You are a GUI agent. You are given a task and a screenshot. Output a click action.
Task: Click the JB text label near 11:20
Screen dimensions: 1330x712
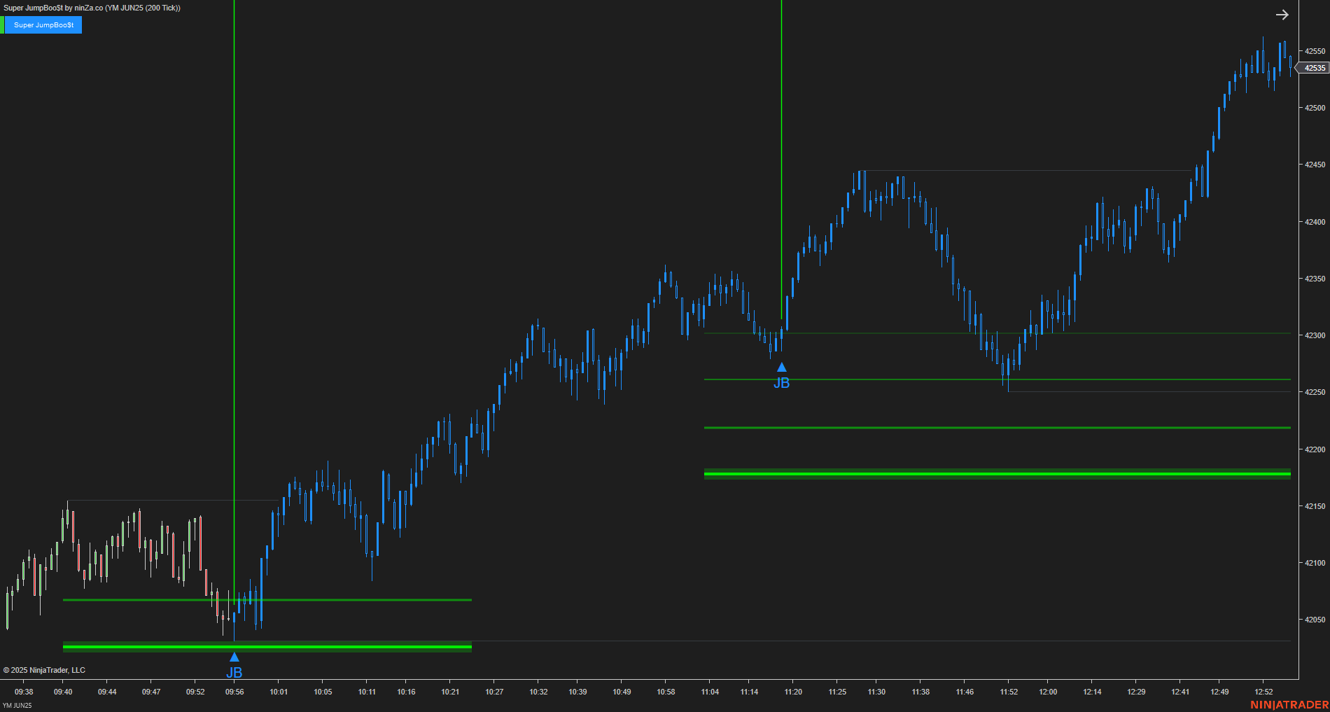tap(782, 382)
